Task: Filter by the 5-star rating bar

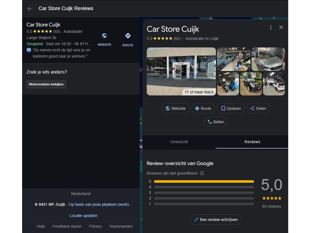Action: (x=204, y=181)
